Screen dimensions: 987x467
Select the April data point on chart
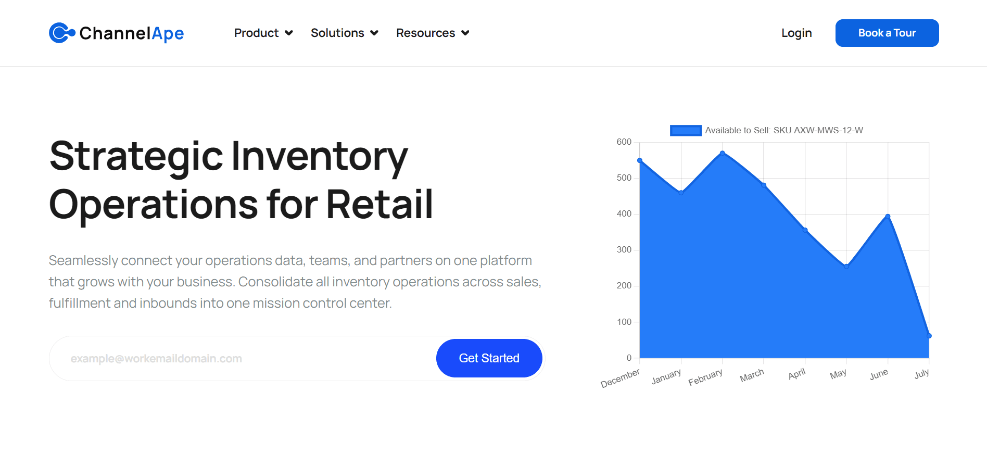805,230
